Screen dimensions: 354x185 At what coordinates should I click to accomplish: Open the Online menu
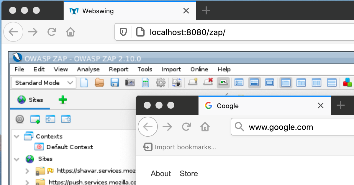(x=199, y=69)
